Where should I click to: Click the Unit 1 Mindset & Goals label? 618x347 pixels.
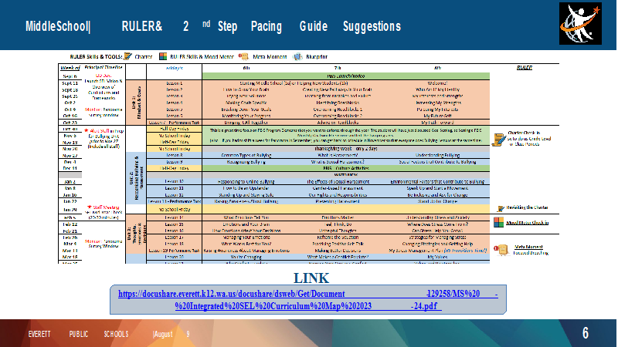(x=136, y=103)
